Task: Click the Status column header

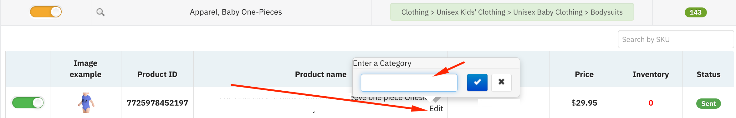Action: [708, 74]
